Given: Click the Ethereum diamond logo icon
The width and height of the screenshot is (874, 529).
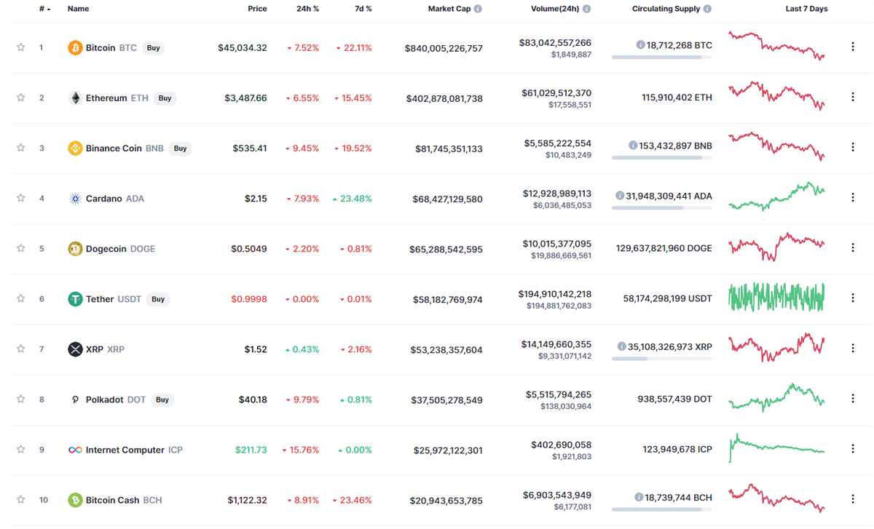Looking at the screenshot, I should pos(75,98).
